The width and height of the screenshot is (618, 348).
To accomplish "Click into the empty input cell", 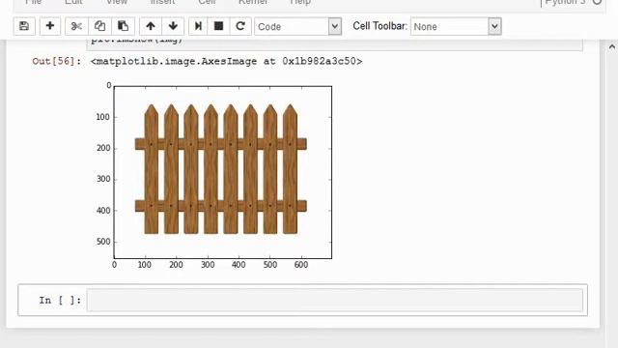I will pyautogui.click(x=335, y=300).
